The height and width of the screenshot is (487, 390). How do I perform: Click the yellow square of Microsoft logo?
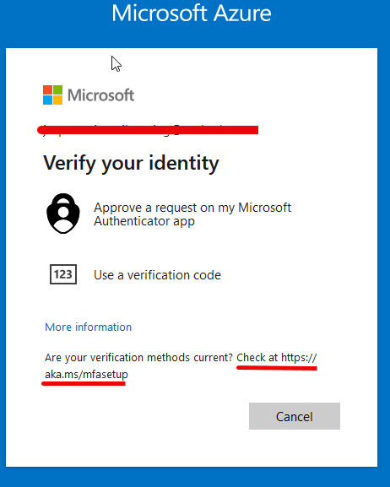(x=57, y=100)
